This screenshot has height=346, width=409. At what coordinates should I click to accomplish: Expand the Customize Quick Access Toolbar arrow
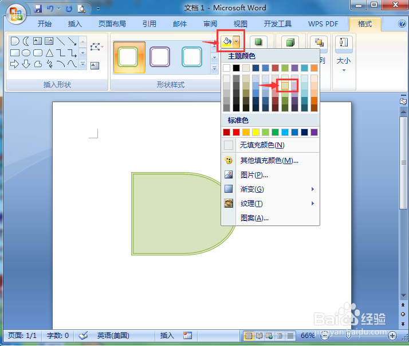point(99,9)
